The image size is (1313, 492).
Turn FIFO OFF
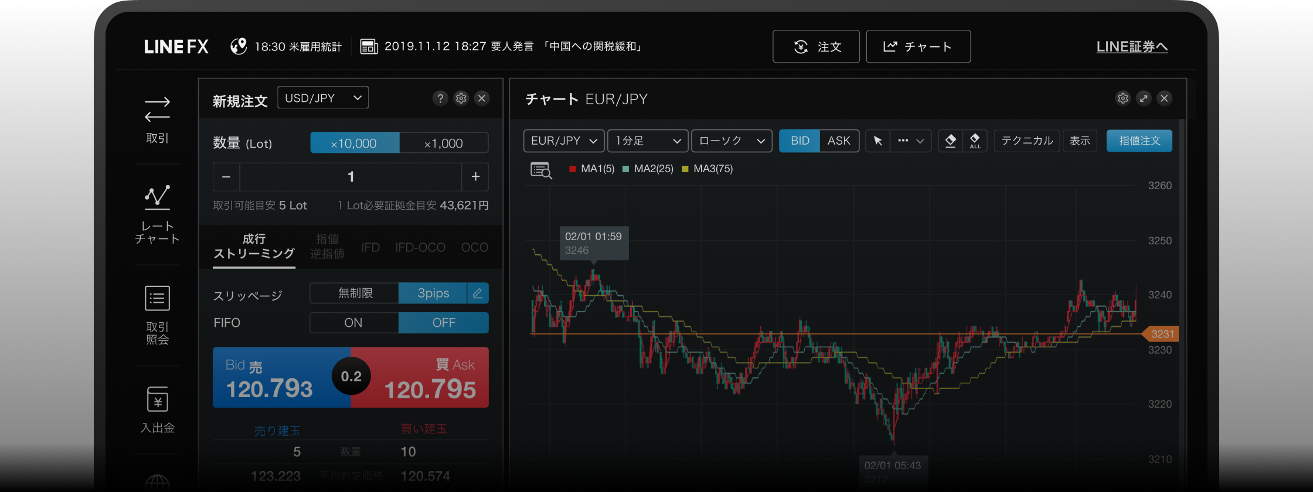(444, 323)
